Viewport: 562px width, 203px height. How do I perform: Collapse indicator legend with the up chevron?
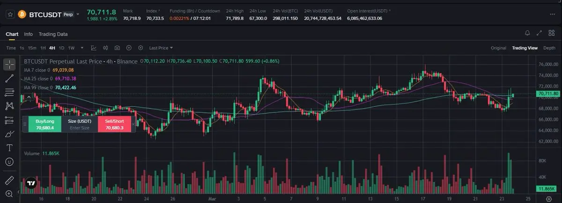pos(29,97)
